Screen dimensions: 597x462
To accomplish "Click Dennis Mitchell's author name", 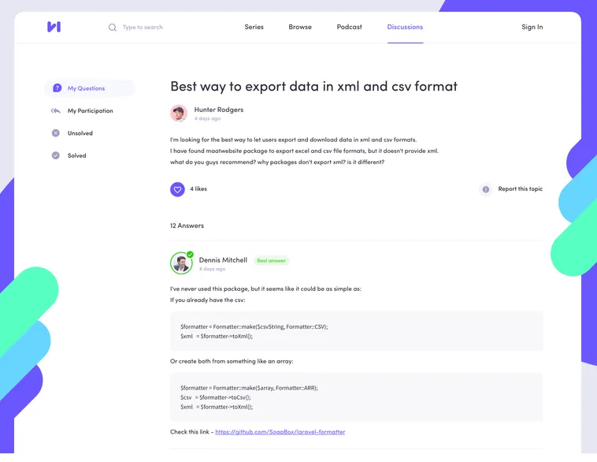I will point(223,260).
